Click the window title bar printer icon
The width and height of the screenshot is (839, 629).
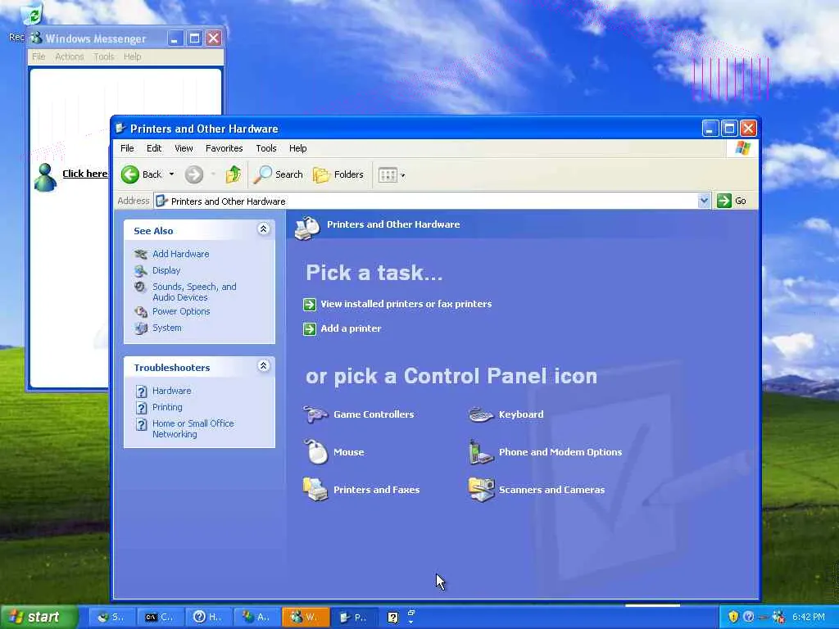click(x=120, y=129)
